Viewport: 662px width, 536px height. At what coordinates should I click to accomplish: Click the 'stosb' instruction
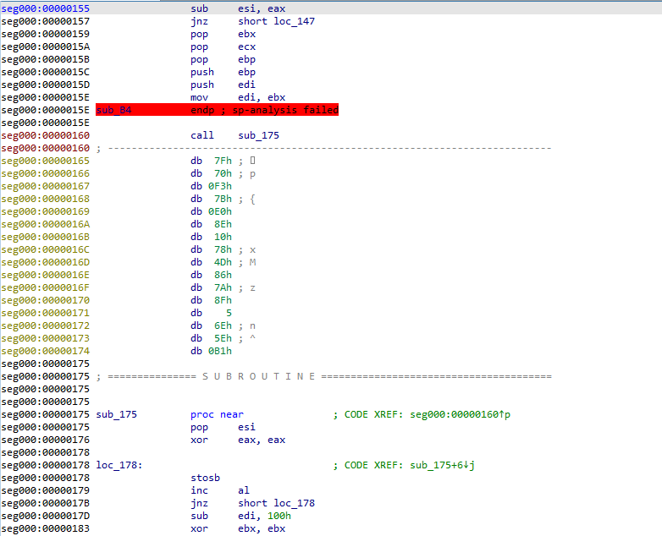[x=205, y=478]
